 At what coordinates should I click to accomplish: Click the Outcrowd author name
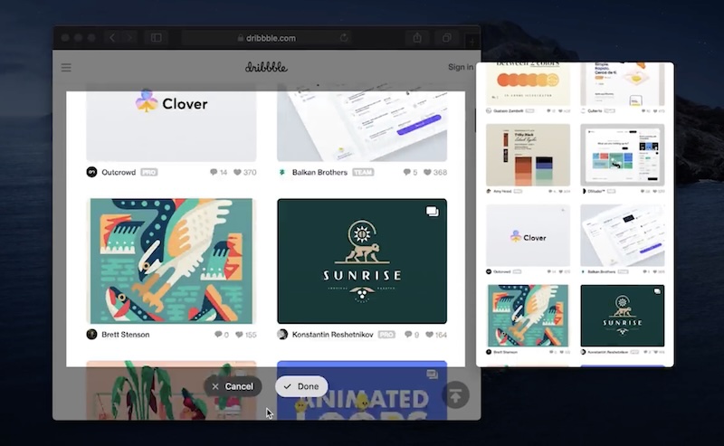point(119,172)
